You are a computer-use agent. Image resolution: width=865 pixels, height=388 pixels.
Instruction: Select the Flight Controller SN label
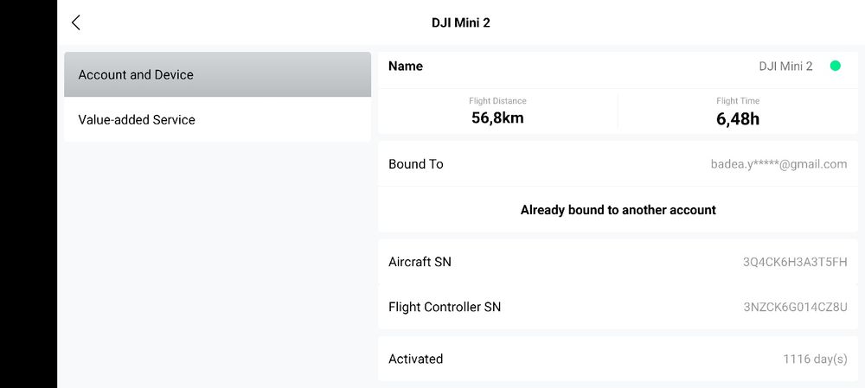[445, 307]
